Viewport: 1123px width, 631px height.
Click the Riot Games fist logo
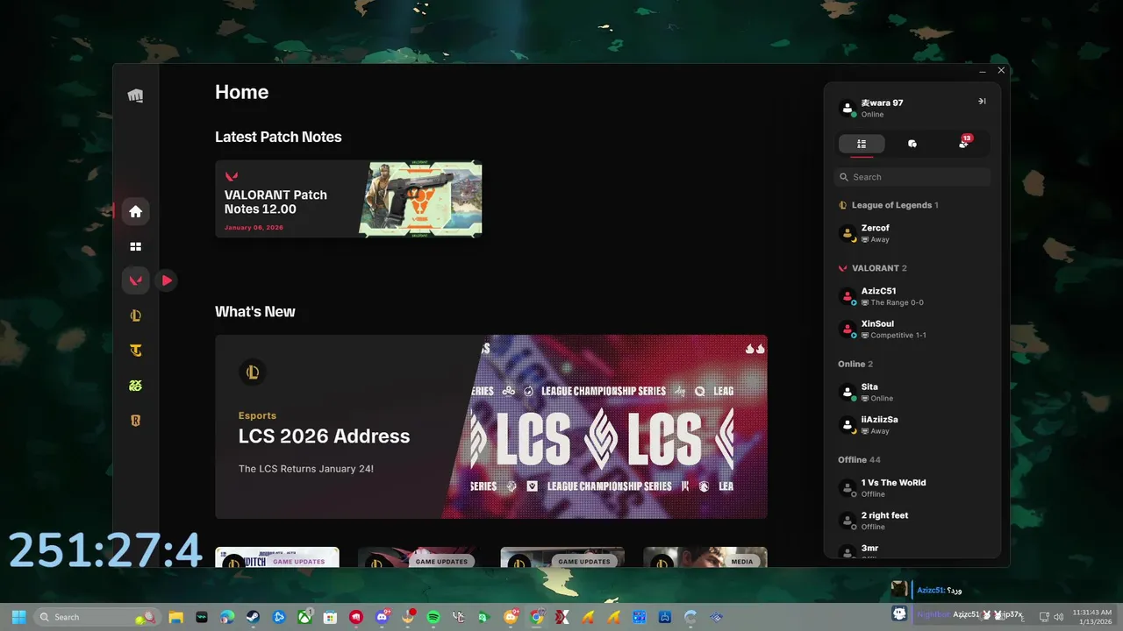pyautogui.click(x=135, y=96)
